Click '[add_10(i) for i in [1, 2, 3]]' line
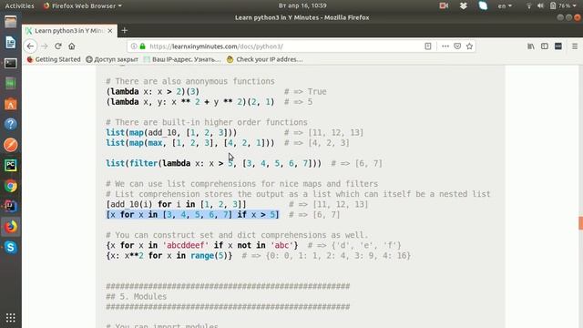This screenshot has width=583, height=328. [x=176, y=204]
